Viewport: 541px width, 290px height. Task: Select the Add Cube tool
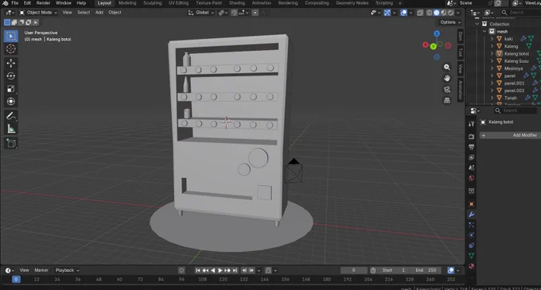tap(10, 143)
